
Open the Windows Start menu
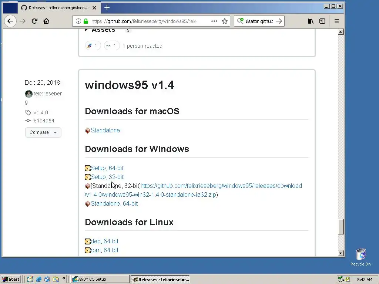11,279
